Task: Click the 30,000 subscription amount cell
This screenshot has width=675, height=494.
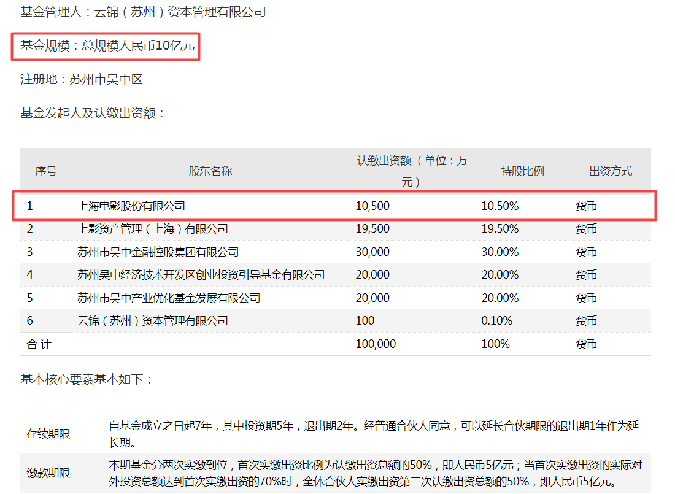Action: (372, 252)
